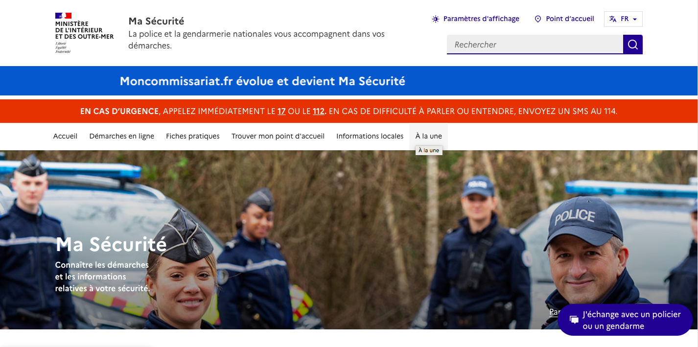
Task: Click the Ministère de l'Intérieur logo
Action: click(84, 33)
